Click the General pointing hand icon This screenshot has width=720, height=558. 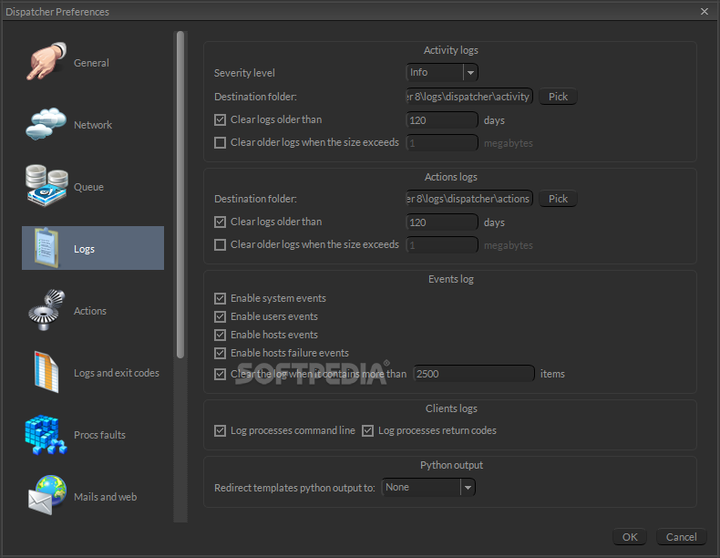coord(46,61)
